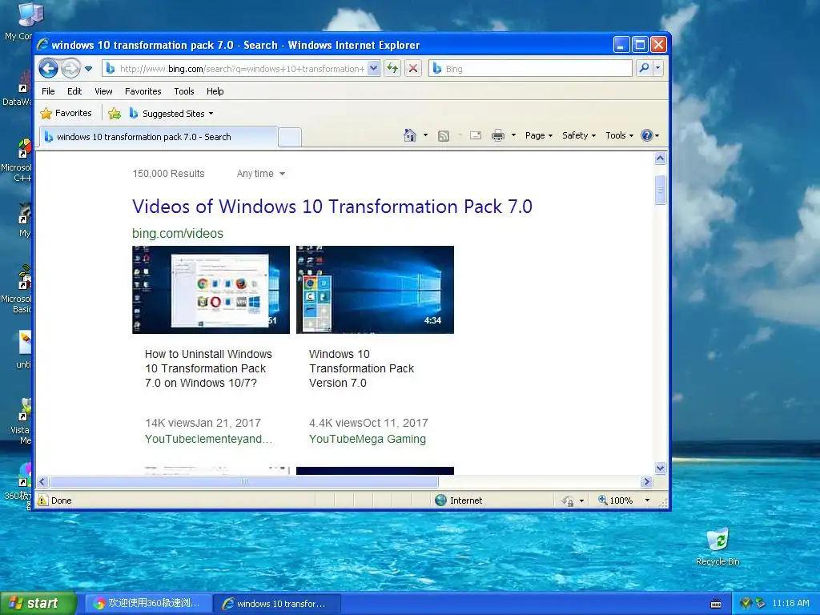Stop loading with the red X icon
The height and width of the screenshot is (615, 820).
[x=413, y=69]
